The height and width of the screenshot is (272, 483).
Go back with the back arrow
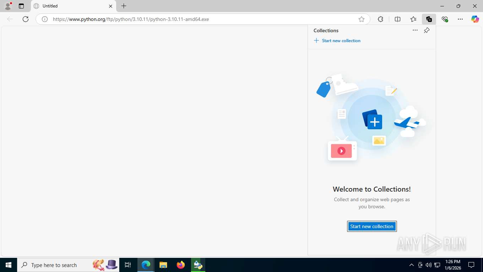click(x=10, y=19)
